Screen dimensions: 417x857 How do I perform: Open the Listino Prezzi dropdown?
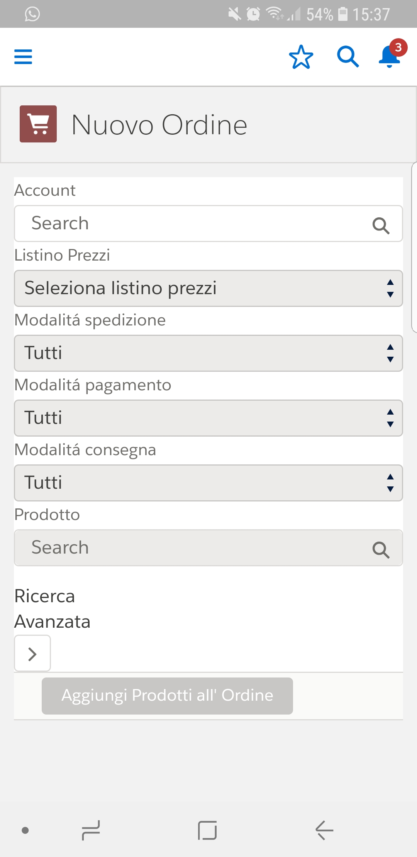[208, 288]
